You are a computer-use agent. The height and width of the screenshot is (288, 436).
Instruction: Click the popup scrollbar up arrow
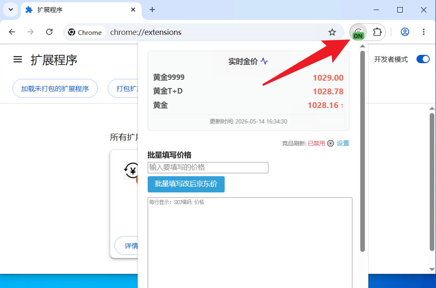[362, 46]
